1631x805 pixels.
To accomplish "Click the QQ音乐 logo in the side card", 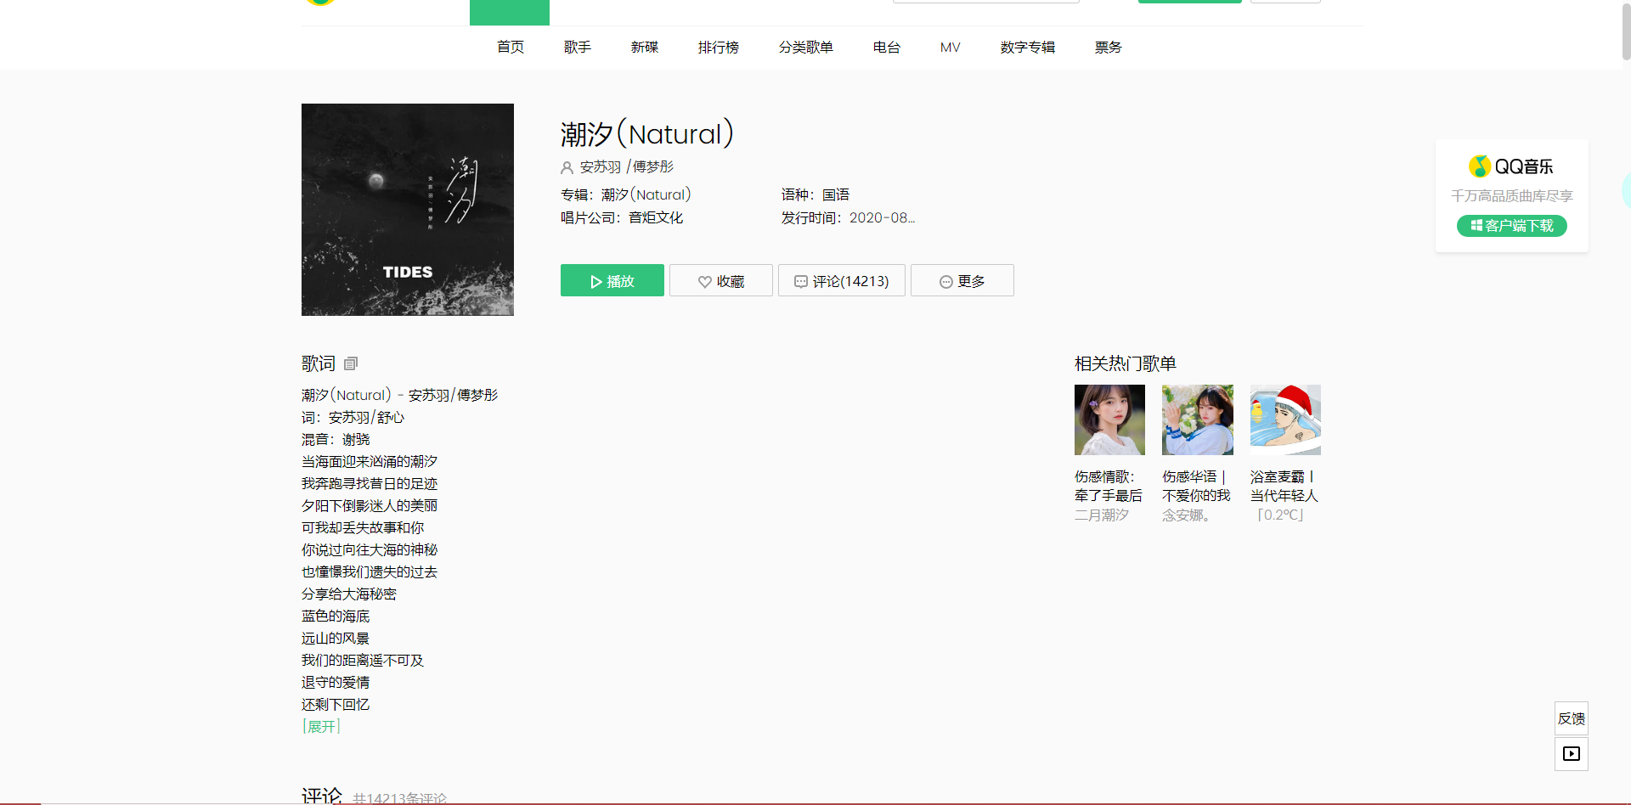I will point(1511,166).
